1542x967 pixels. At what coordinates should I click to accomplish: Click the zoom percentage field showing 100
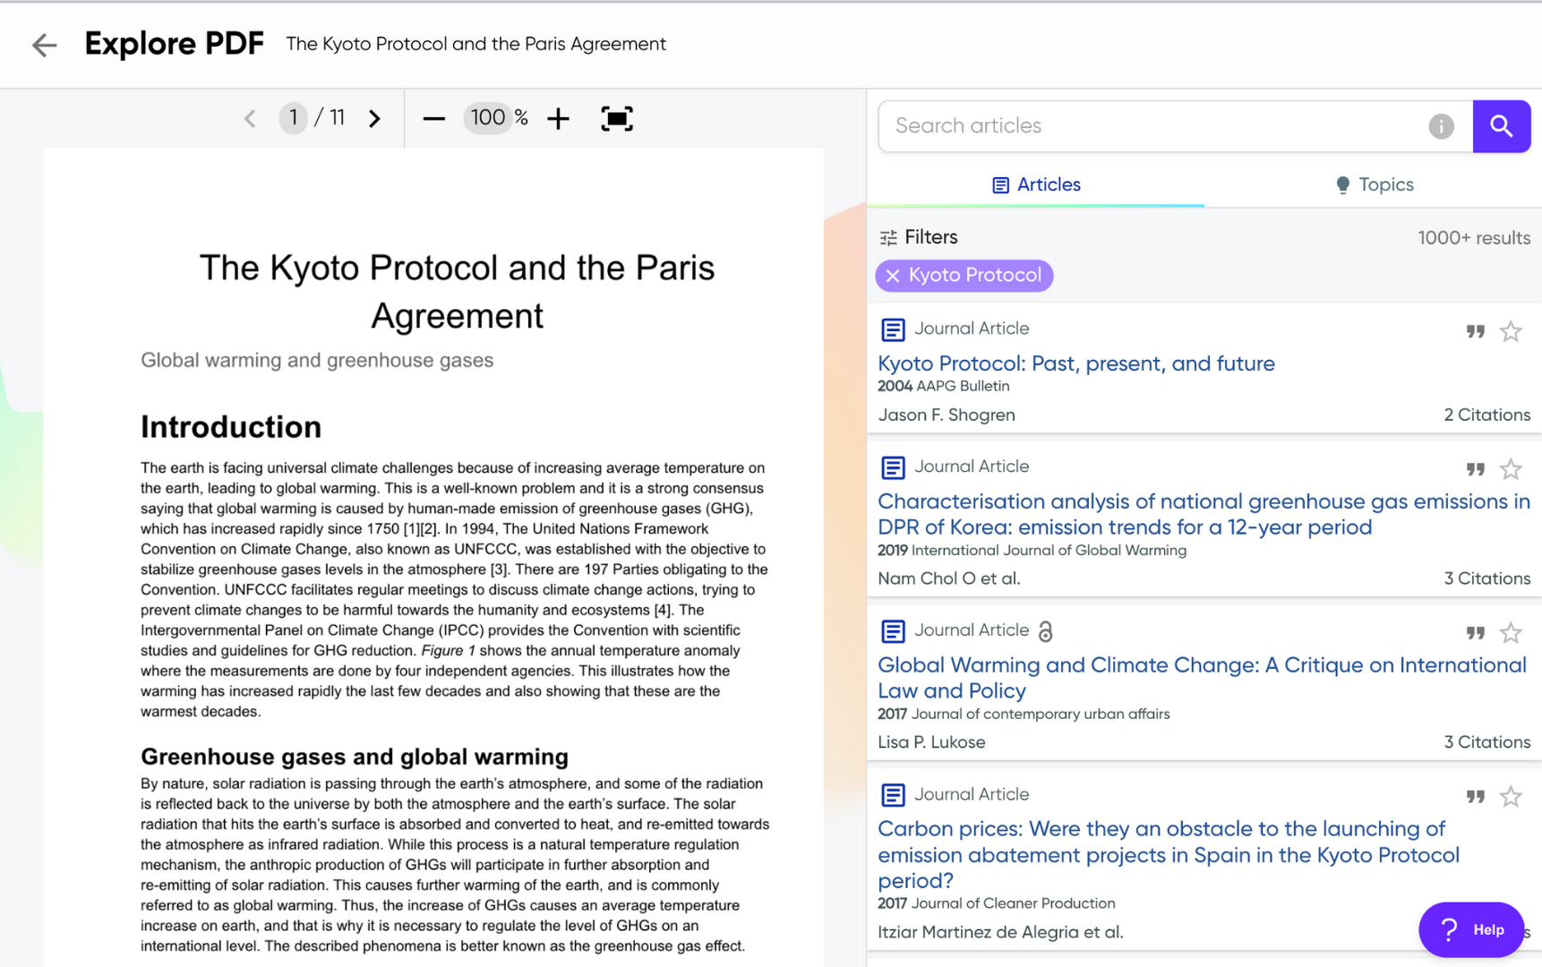point(488,118)
